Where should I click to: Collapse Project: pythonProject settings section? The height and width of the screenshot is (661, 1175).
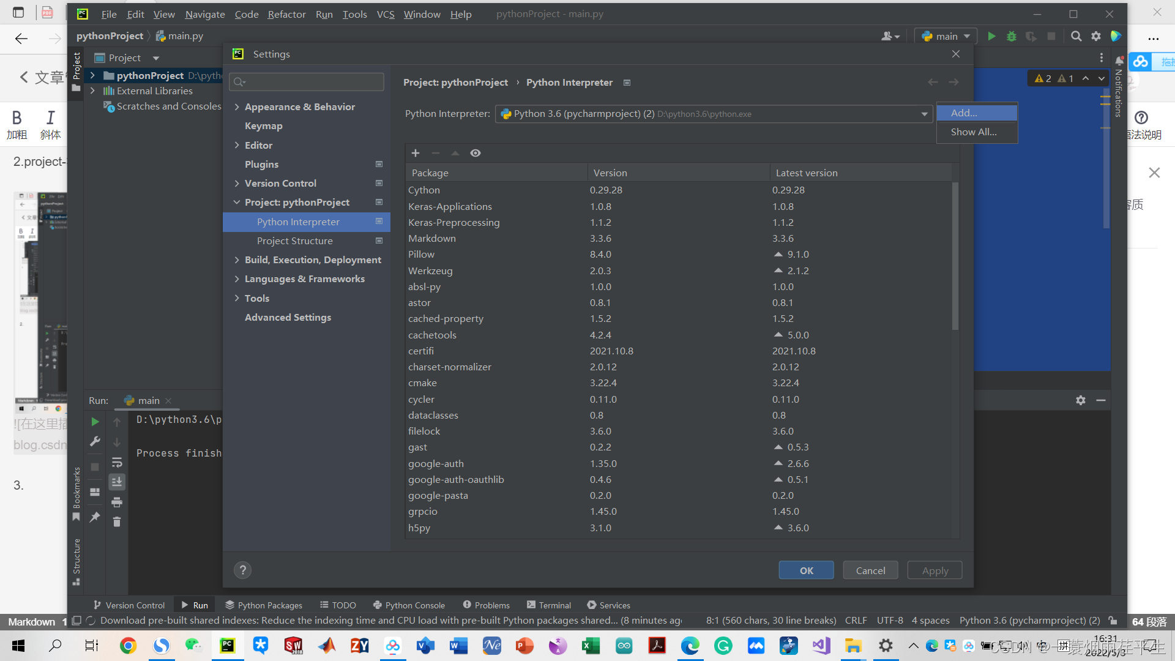[237, 203]
